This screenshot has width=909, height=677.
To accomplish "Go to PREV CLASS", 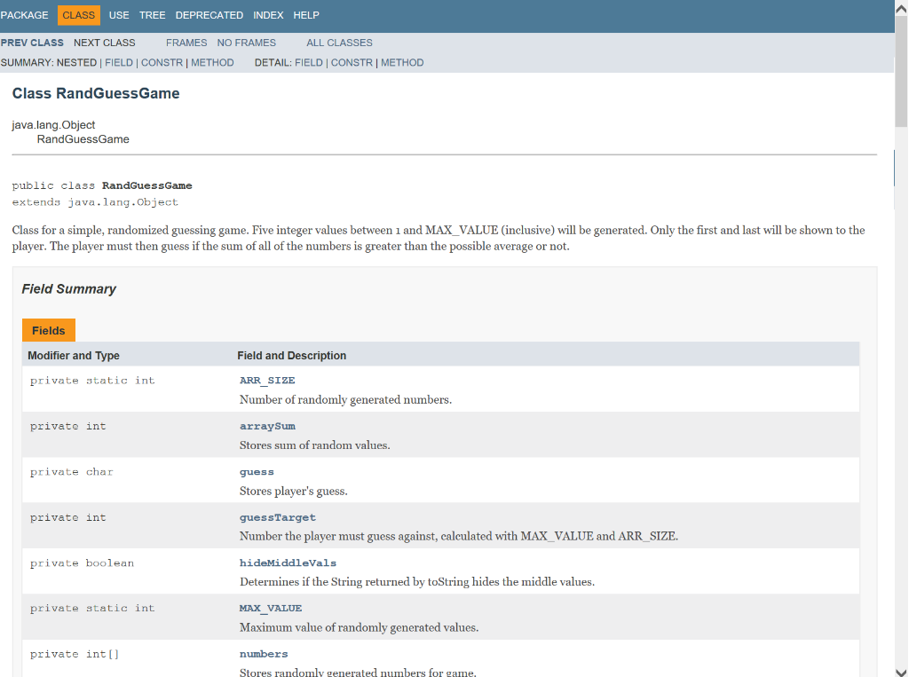I will pos(32,42).
